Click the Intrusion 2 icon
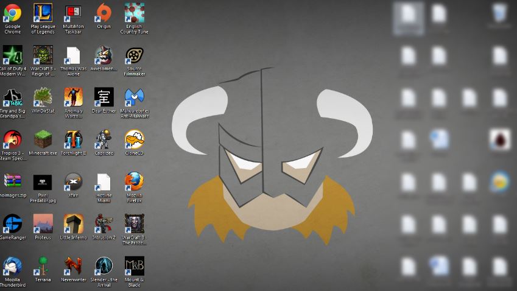 click(104, 224)
